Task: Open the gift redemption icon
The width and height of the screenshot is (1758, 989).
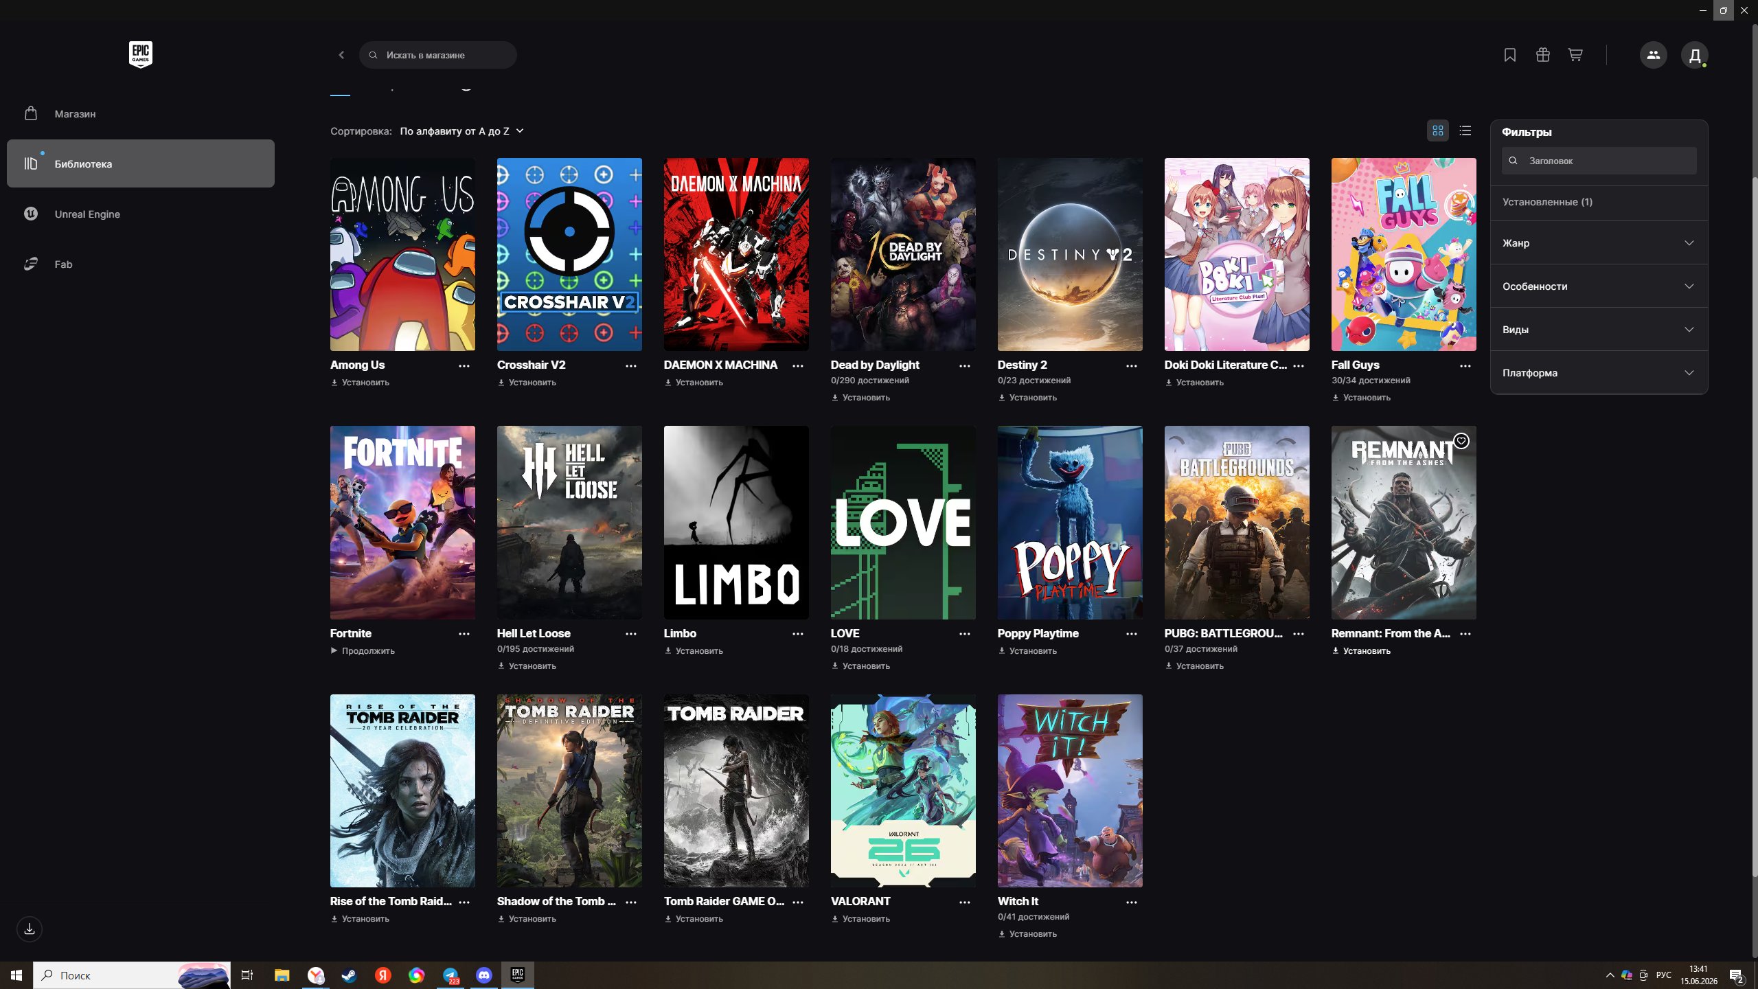Action: (x=1542, y=55)
